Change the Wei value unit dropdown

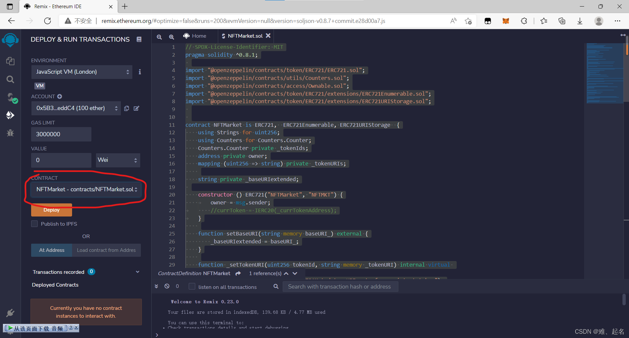(x=118, y=160)
